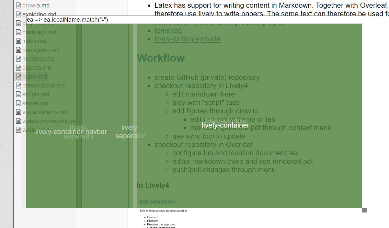Open the "lively-writing #private" link
This screenshot has width=389, height=228.
click(188, 39)
